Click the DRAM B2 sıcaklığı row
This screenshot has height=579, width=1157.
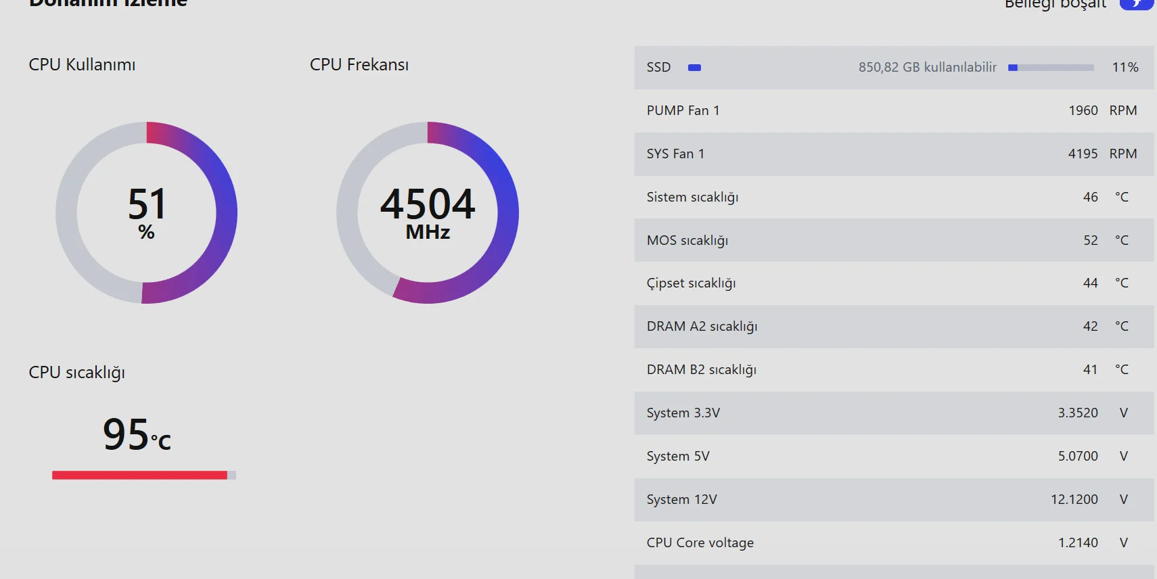coord(893,370)
